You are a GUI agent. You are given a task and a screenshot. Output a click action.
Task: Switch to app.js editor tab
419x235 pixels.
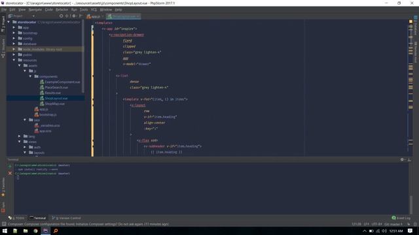click(x=95, y=16)
